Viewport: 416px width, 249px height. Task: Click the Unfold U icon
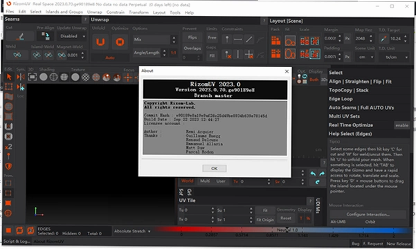(100, 42)
